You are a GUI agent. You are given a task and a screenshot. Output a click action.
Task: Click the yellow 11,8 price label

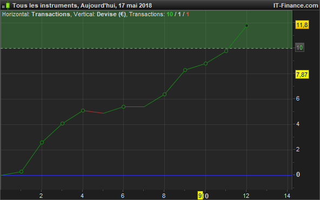[x=302, y=25]
